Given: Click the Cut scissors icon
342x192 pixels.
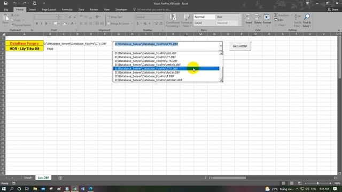Looking at the screenshot, I should (12, 15).
